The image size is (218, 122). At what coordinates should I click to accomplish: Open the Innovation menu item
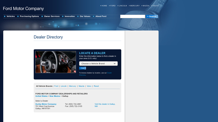(x=69, y=16)
